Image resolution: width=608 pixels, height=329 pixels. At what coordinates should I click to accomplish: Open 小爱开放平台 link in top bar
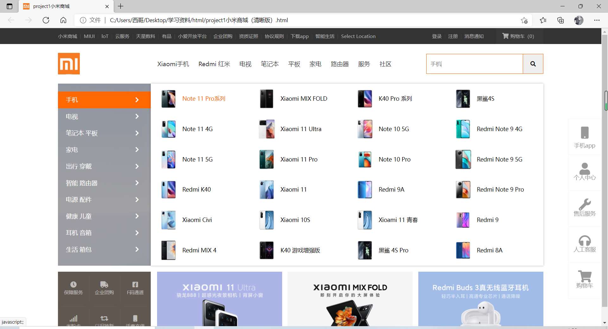tap(192, 36)
